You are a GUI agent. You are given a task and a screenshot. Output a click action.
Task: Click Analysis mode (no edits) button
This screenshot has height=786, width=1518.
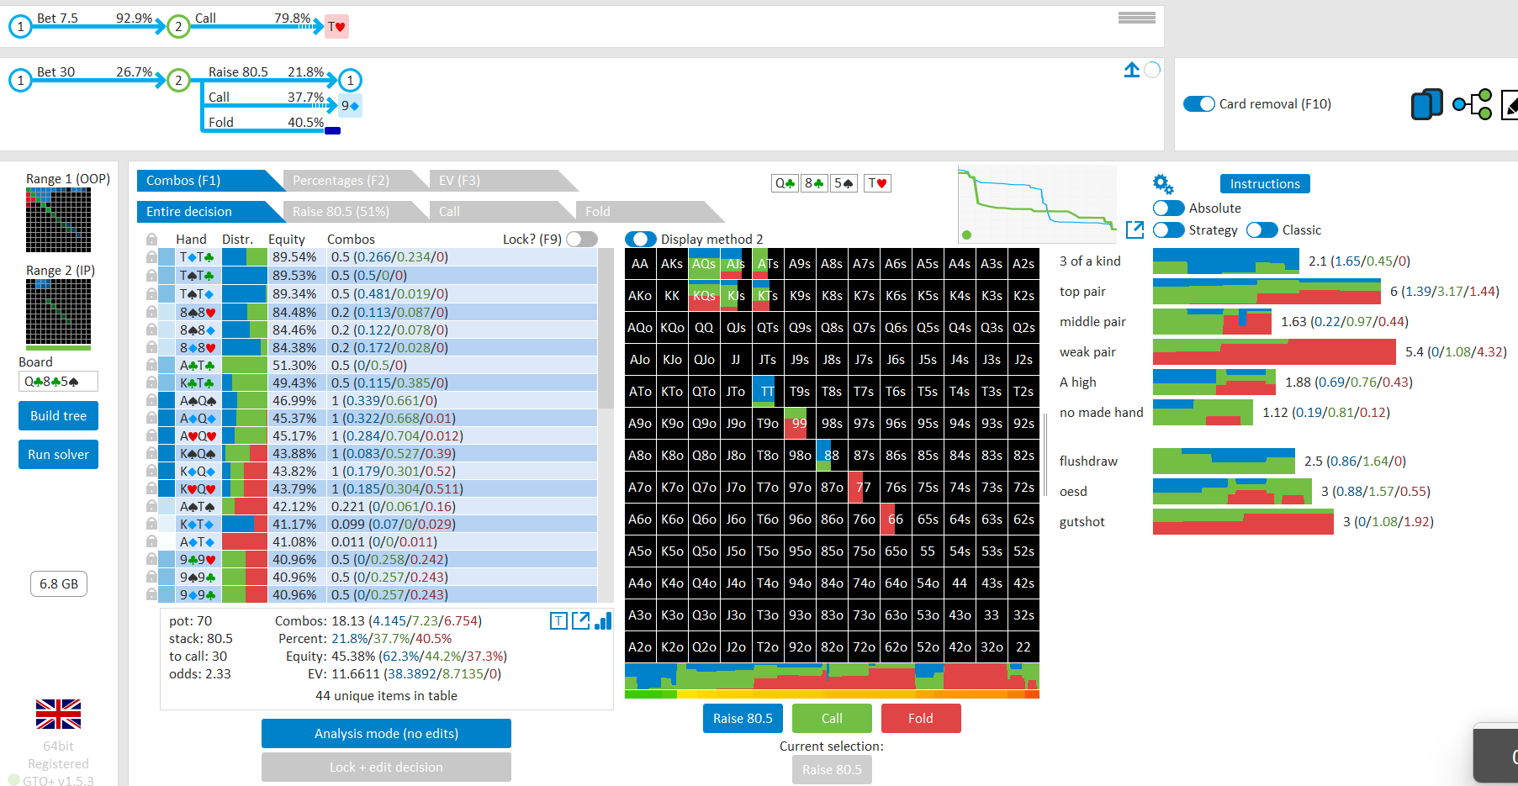pyautogui.click(x=386, y=734)
